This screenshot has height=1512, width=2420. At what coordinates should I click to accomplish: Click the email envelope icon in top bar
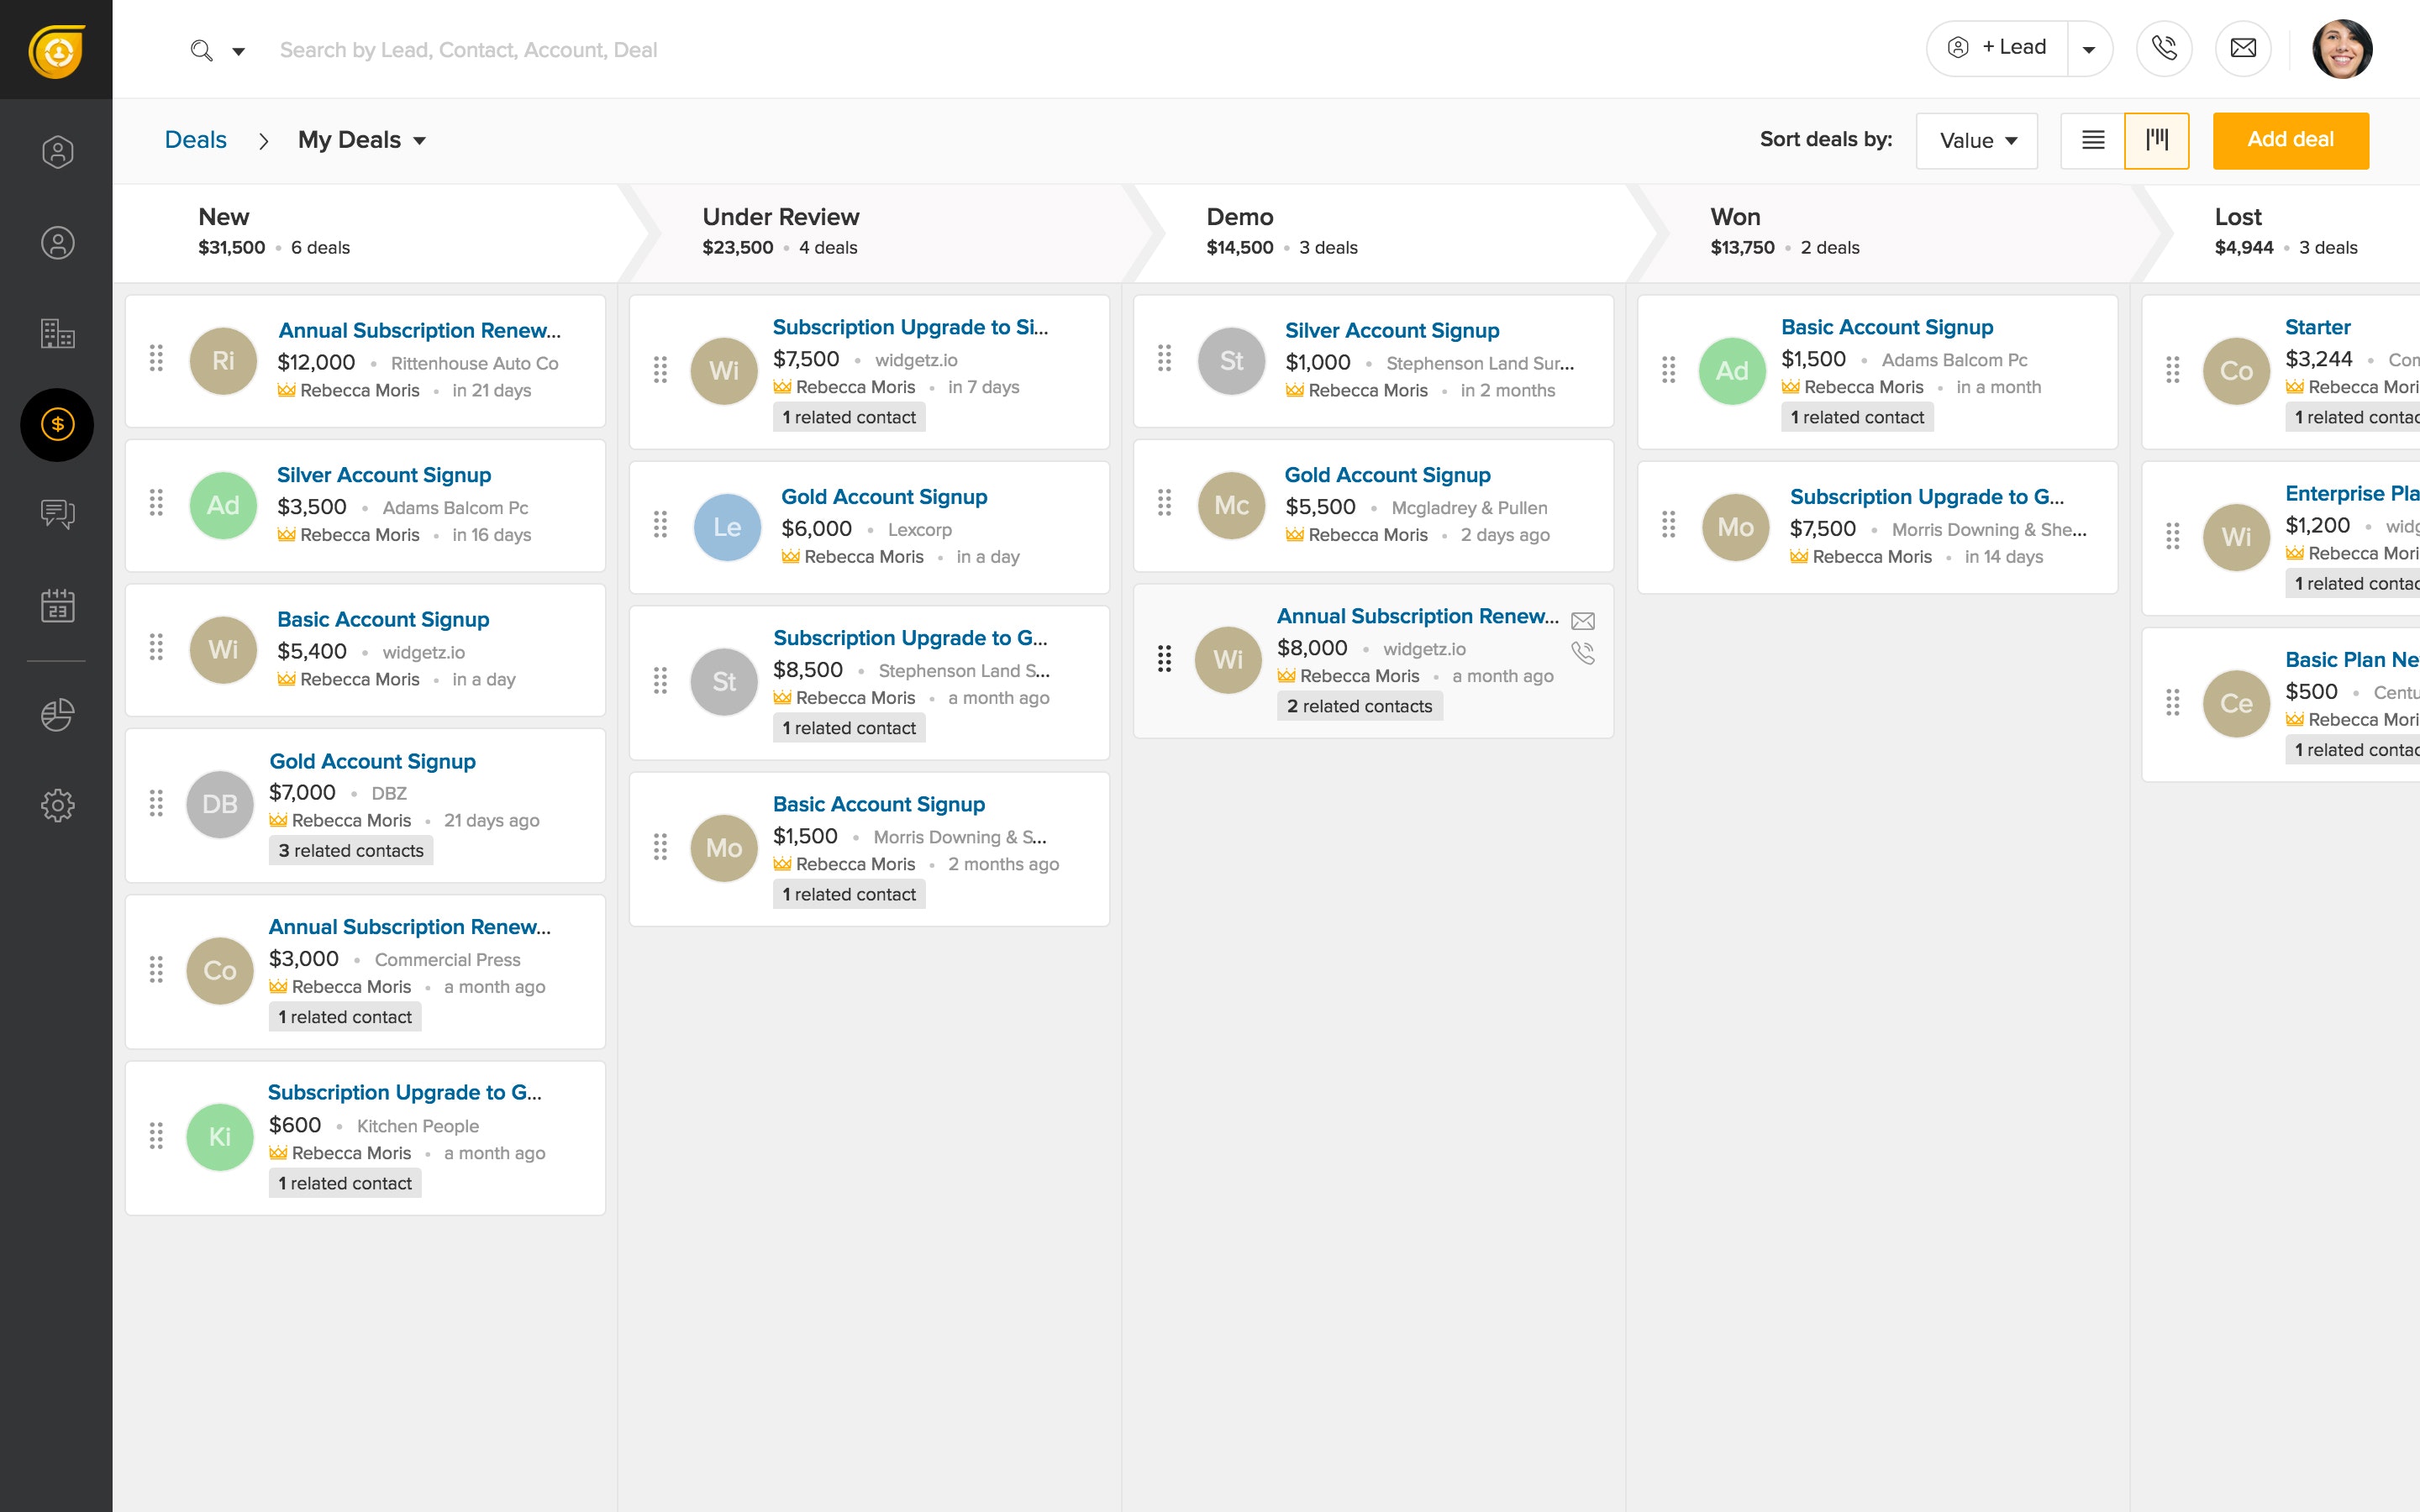(2243, 48)
